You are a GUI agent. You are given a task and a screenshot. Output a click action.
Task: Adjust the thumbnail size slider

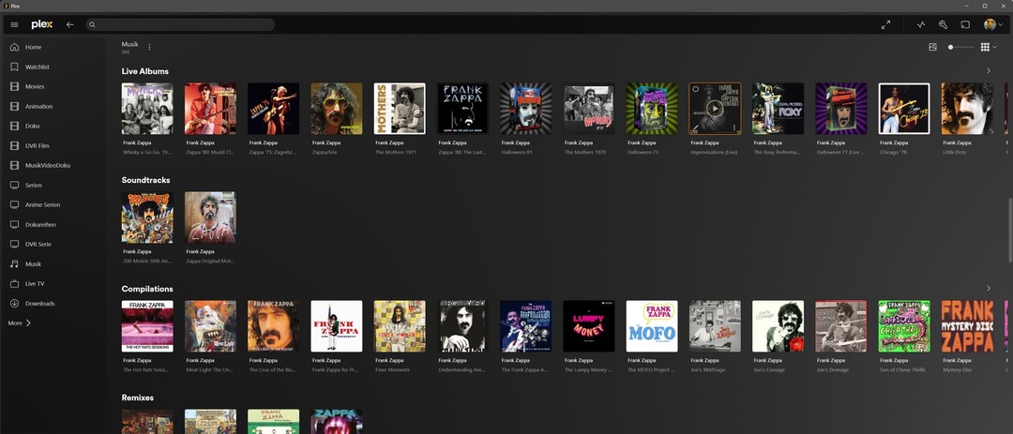(x=960, y=47)
